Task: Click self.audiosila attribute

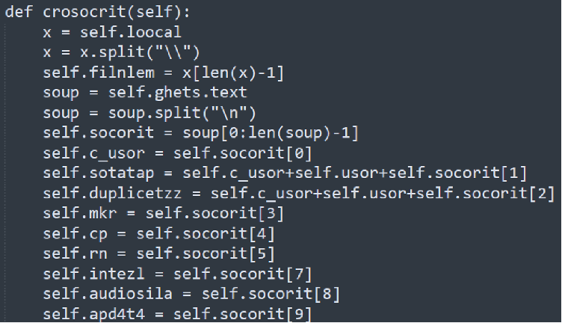Action: pos(108,294)
